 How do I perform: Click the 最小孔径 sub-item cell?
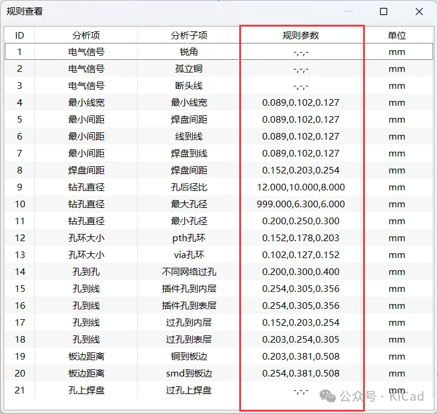pyautogui.click(x=188, y=221)
